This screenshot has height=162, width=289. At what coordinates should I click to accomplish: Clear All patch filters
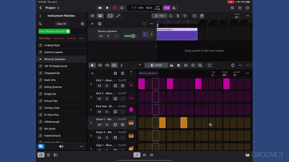[61, 24]
